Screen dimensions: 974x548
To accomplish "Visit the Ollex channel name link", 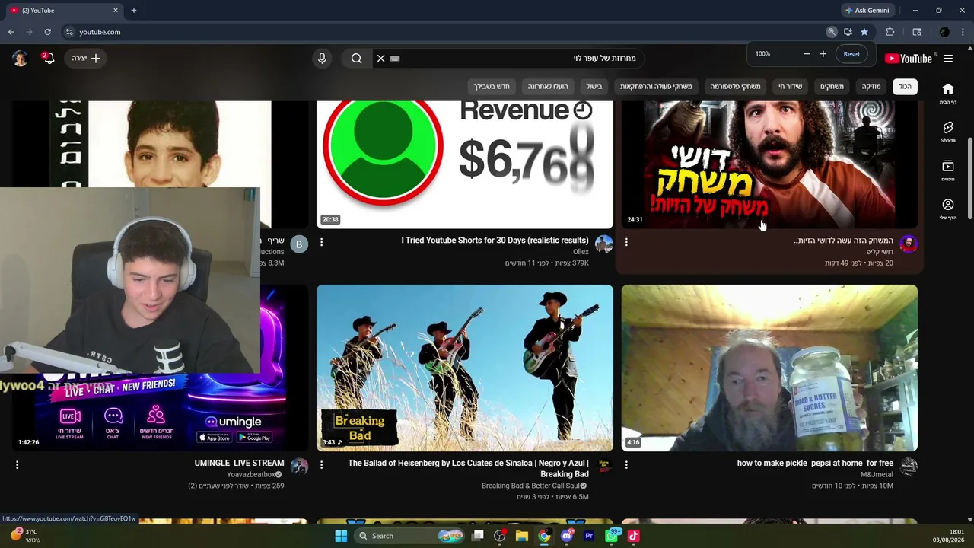I will tap(581, 252).
